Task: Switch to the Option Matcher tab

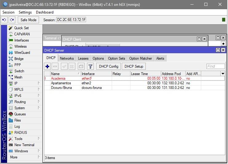Action: pos(141,58)
